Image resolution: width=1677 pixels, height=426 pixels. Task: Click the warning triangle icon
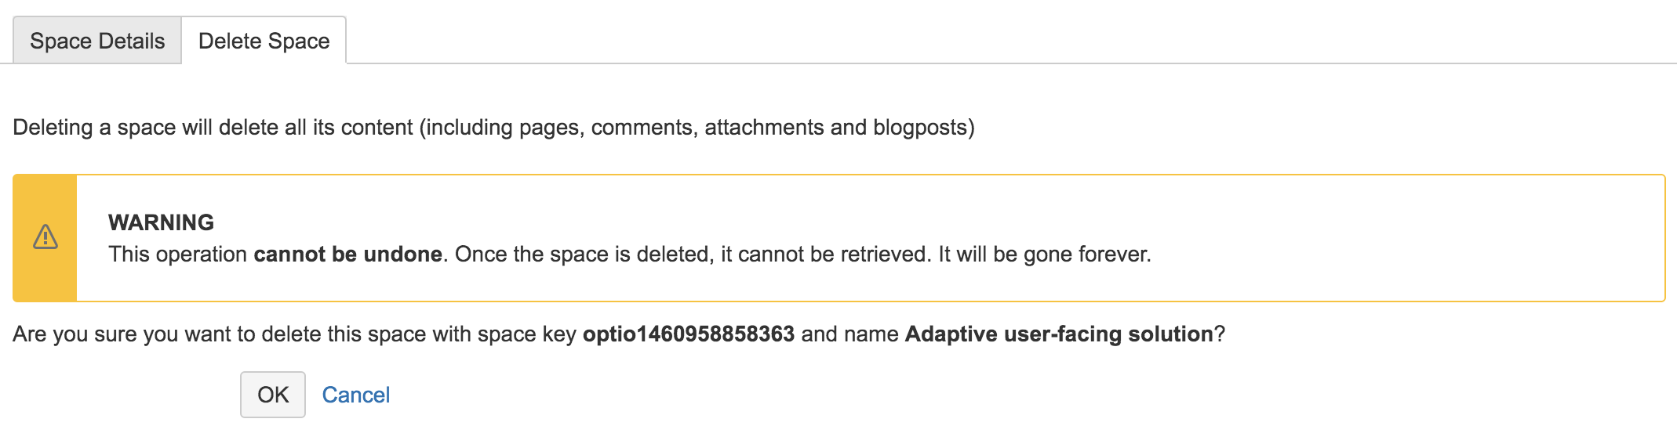[45, 237]
